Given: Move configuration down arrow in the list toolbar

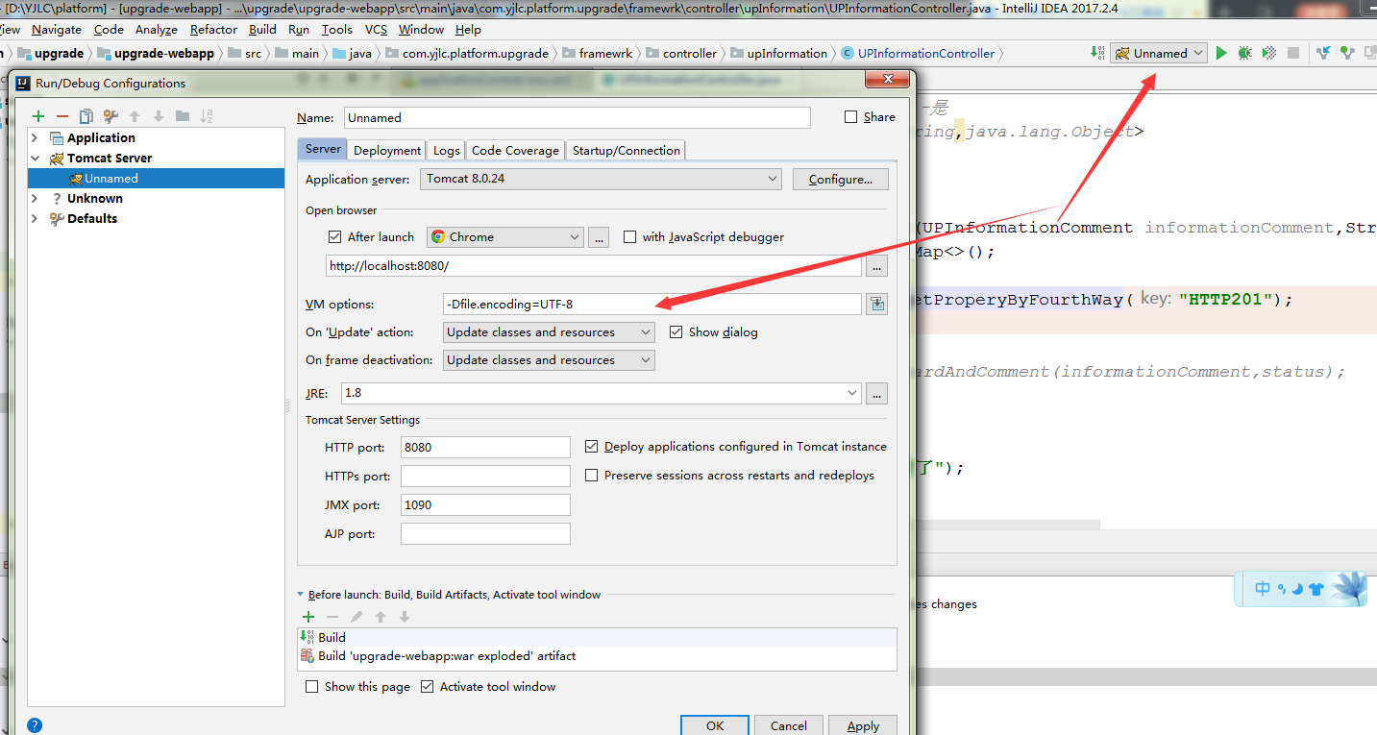Looking at the screenshot, I should tap(159, 116).
